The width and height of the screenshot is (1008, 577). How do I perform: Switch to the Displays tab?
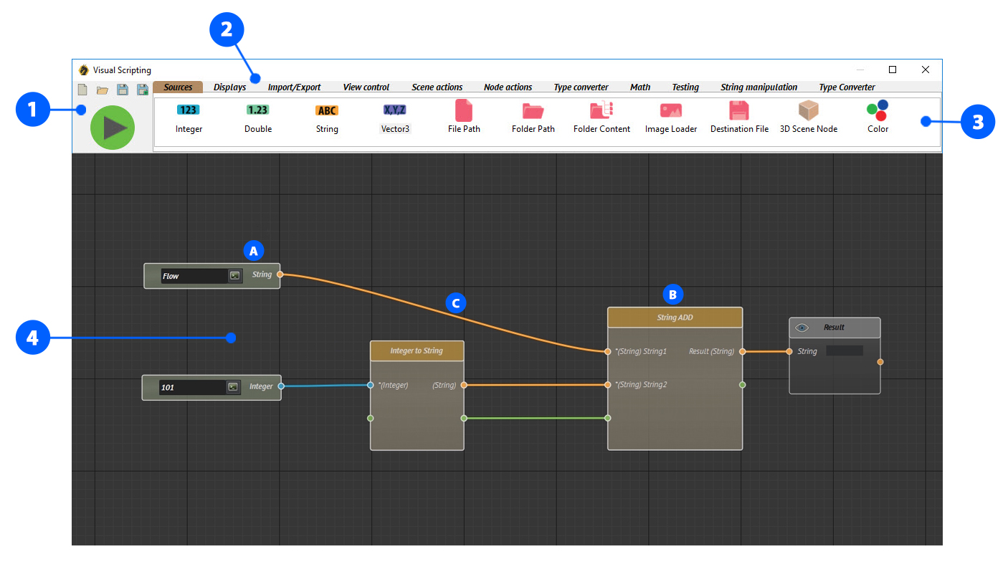(229, 87)
